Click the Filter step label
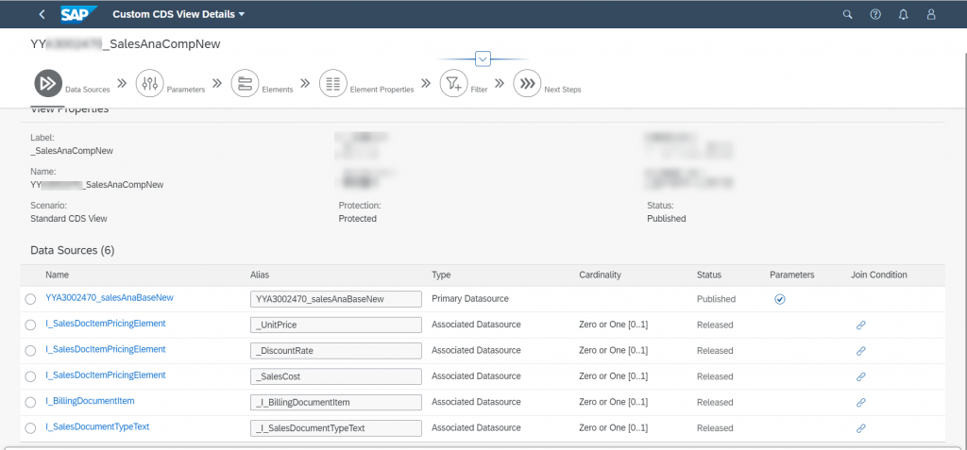 pos(479,90)
